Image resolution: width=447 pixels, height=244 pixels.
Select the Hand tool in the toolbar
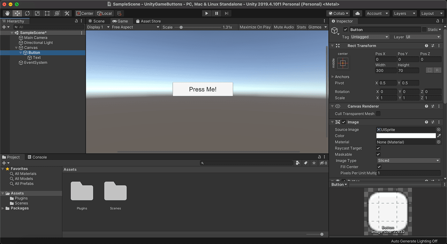point(8,13)
